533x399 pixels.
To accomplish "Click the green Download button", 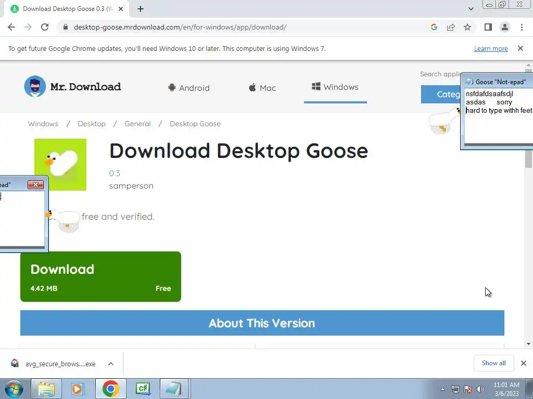I will tap(100, 276).
